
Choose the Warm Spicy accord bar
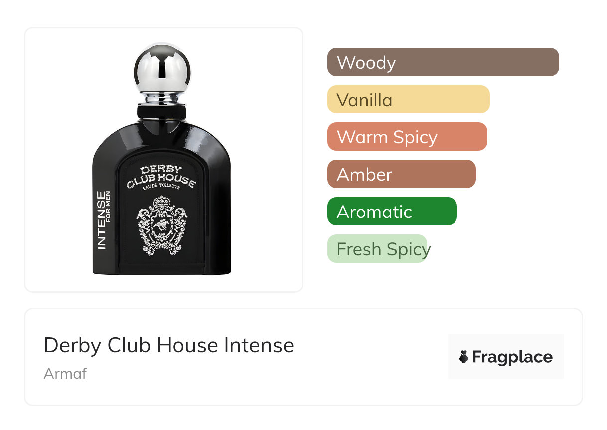click(407, 137)
